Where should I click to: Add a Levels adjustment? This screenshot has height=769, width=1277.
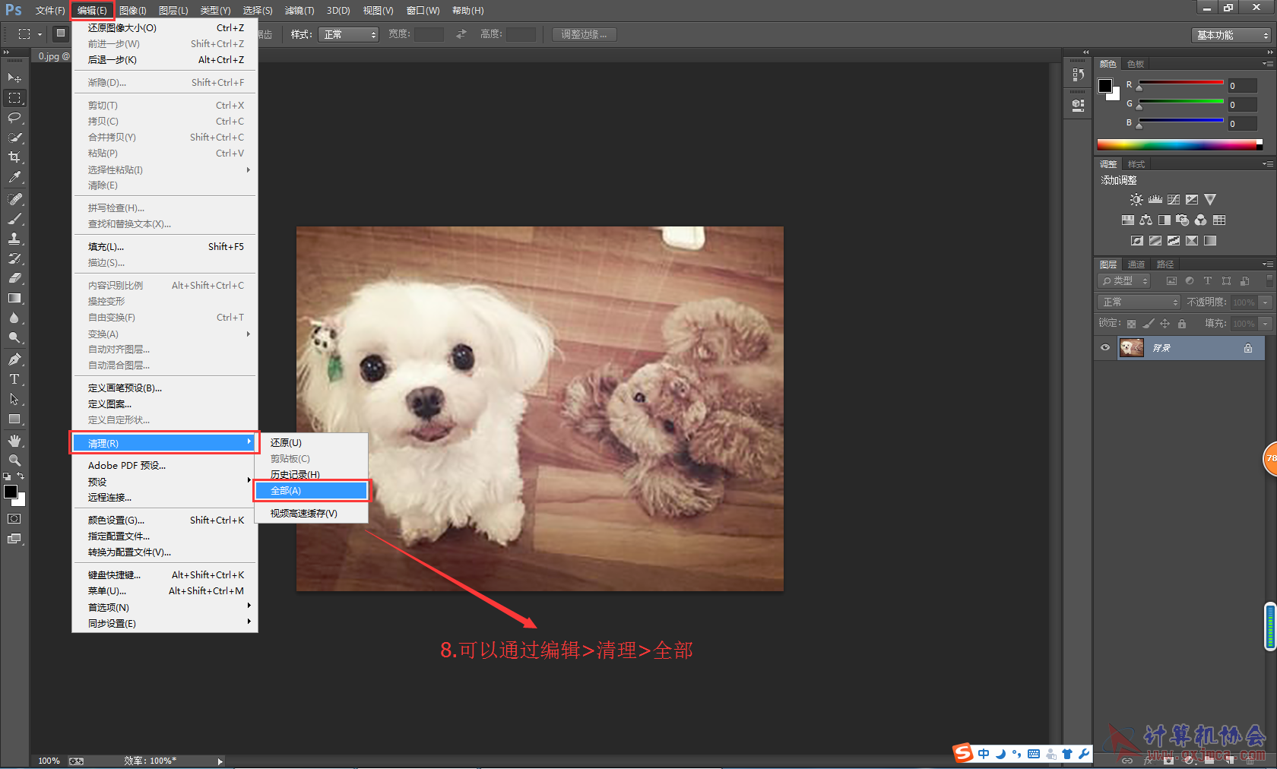click(1155, 200)
